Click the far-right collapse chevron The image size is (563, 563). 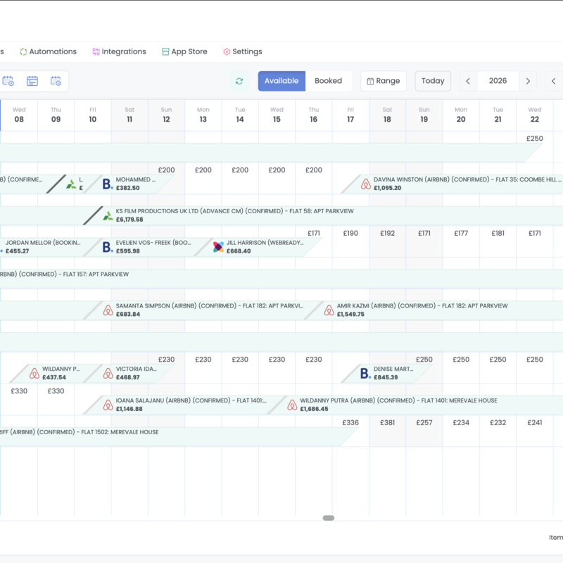coord(554,81)
